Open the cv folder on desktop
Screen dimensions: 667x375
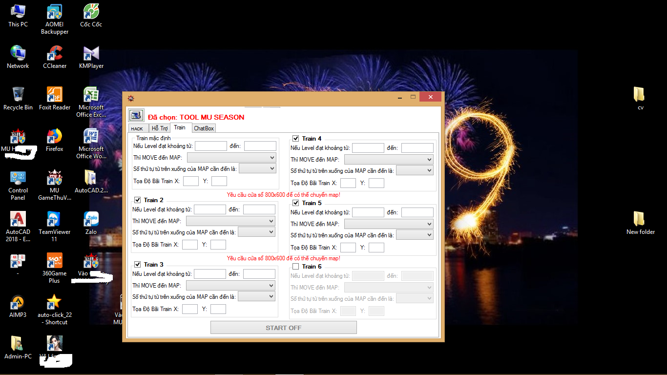click(x=640, y=99)
